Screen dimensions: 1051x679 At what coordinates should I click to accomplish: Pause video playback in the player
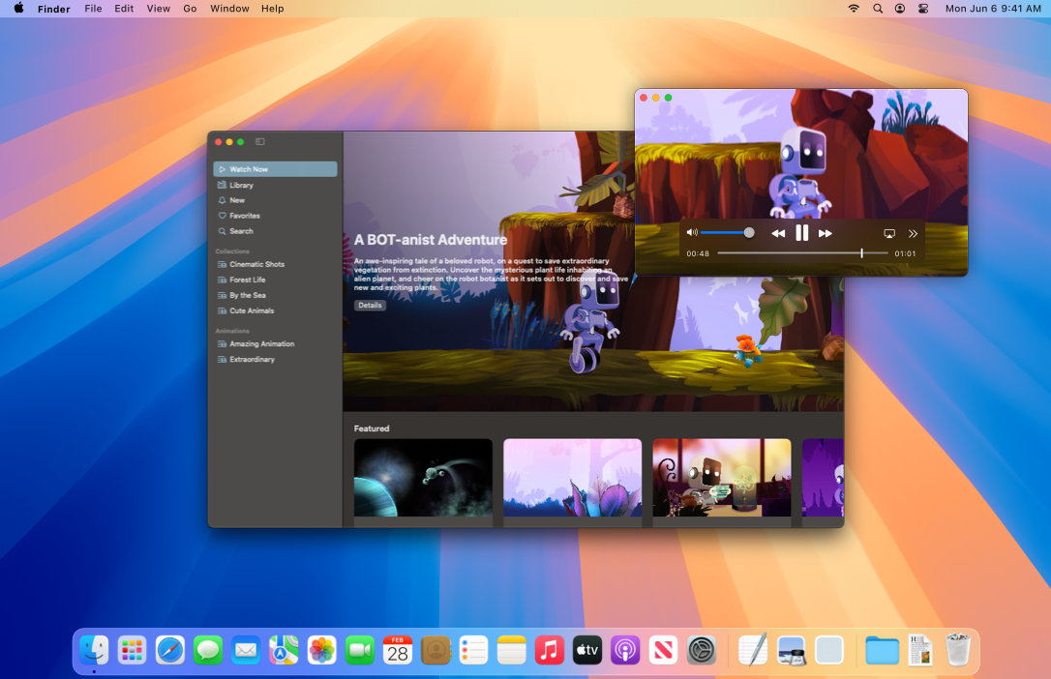[x=801, y=232]
